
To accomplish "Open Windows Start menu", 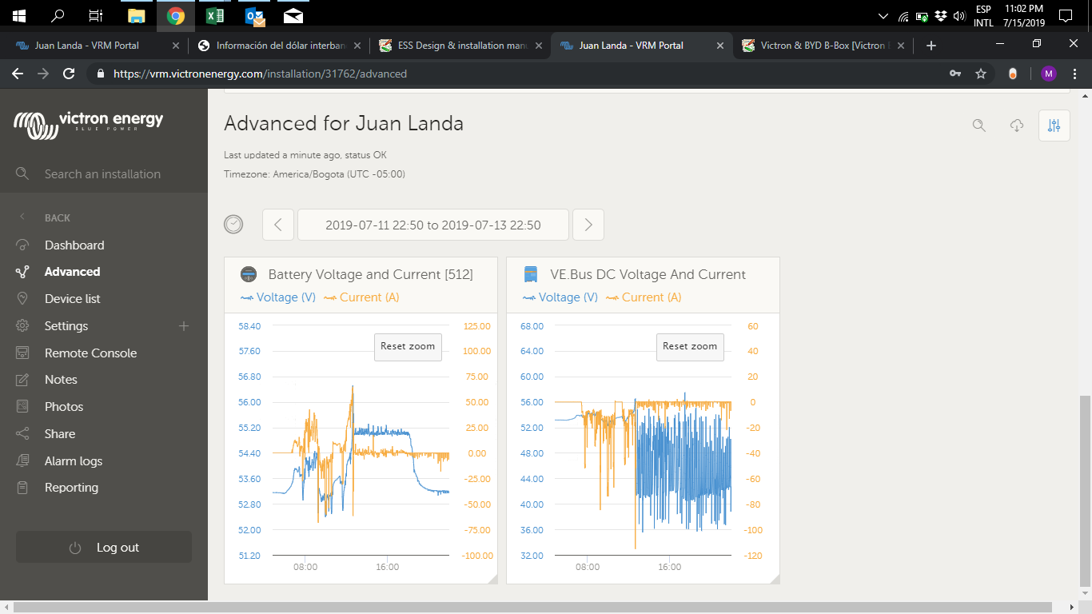I will 18,15.
